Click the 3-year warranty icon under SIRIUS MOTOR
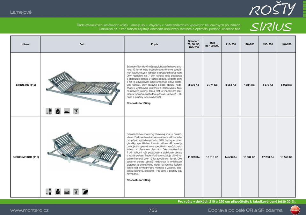Screen dimensions: 306x215 pos(76,191)
